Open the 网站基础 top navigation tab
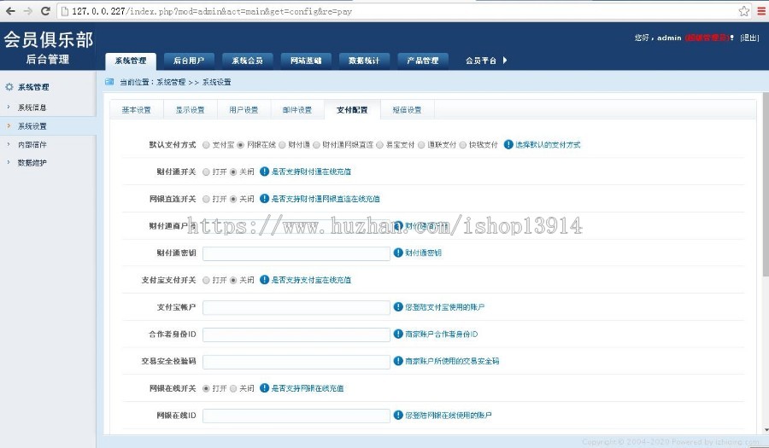This screenshot has height=448, width=769. [x=306, y=61]
